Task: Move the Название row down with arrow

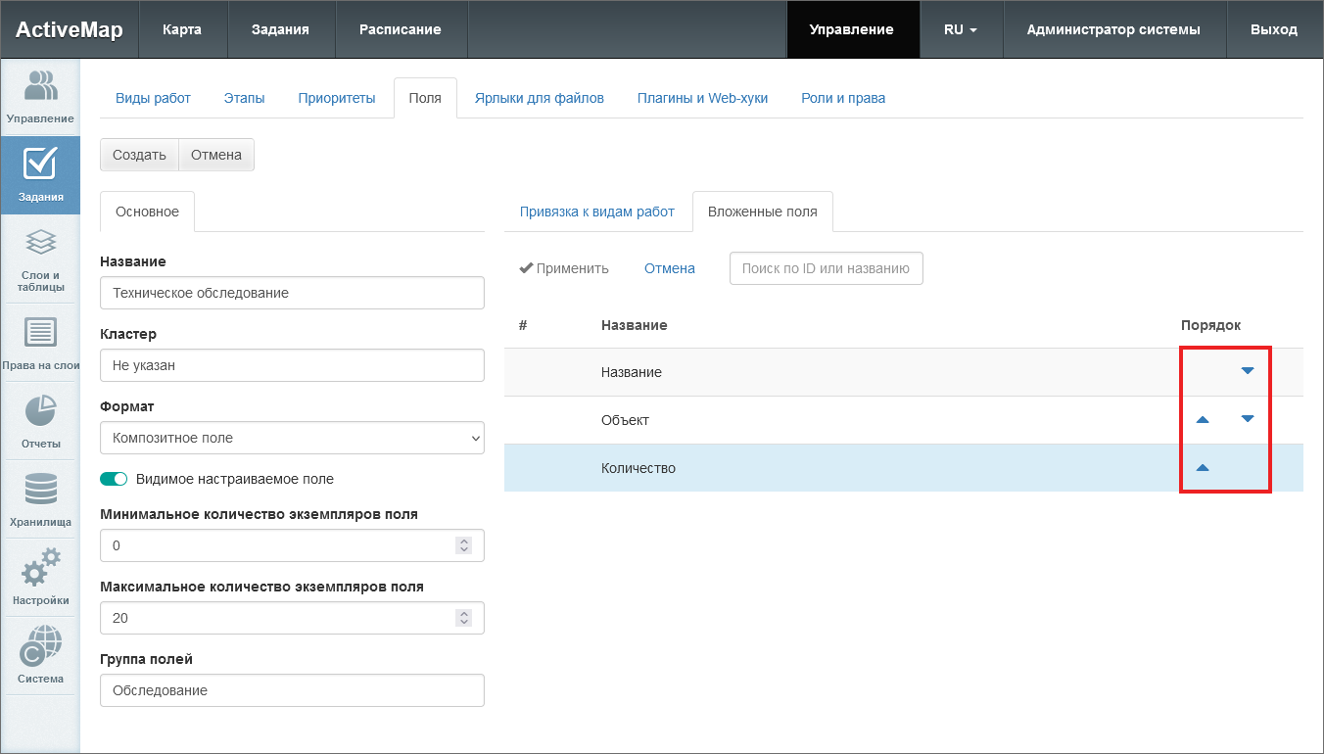Action: pos(1247,371)
